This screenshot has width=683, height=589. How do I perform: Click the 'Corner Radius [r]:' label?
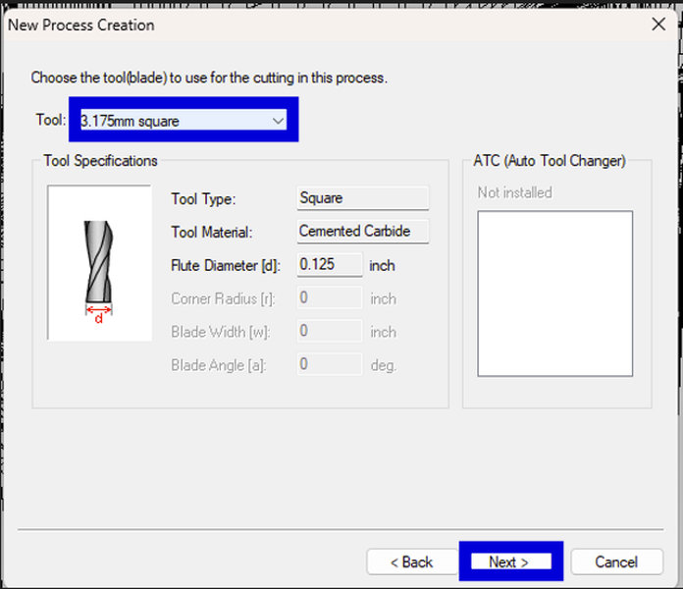(223, 298)
